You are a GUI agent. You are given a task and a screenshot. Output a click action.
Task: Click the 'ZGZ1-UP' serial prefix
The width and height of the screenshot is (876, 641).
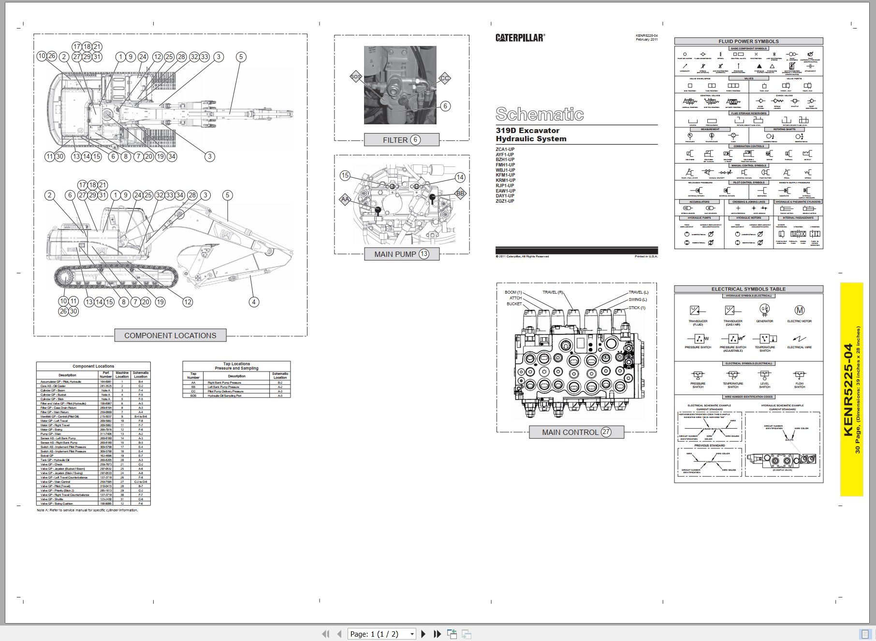click(505, 201)
